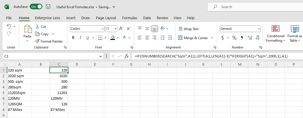Click the Fill Color paint bucket

tap(113, 38)
